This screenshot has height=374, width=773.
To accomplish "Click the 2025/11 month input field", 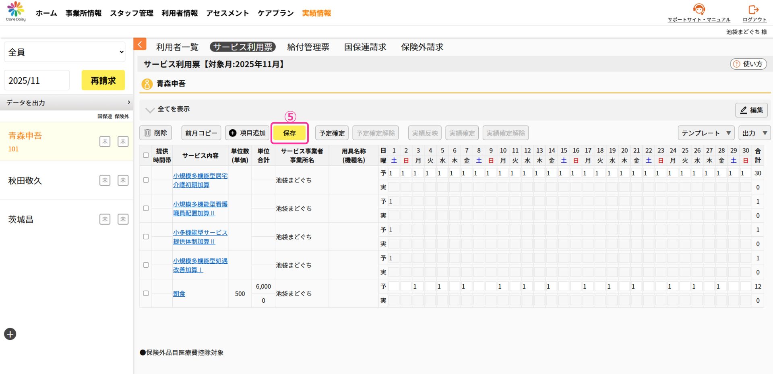I will 37,81.
